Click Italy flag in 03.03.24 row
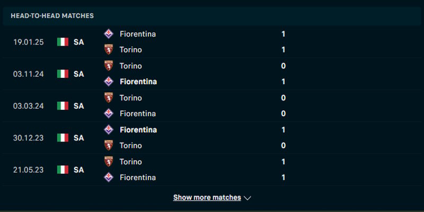Viewport: 424px width, 212px height. (x=63, y=105)
